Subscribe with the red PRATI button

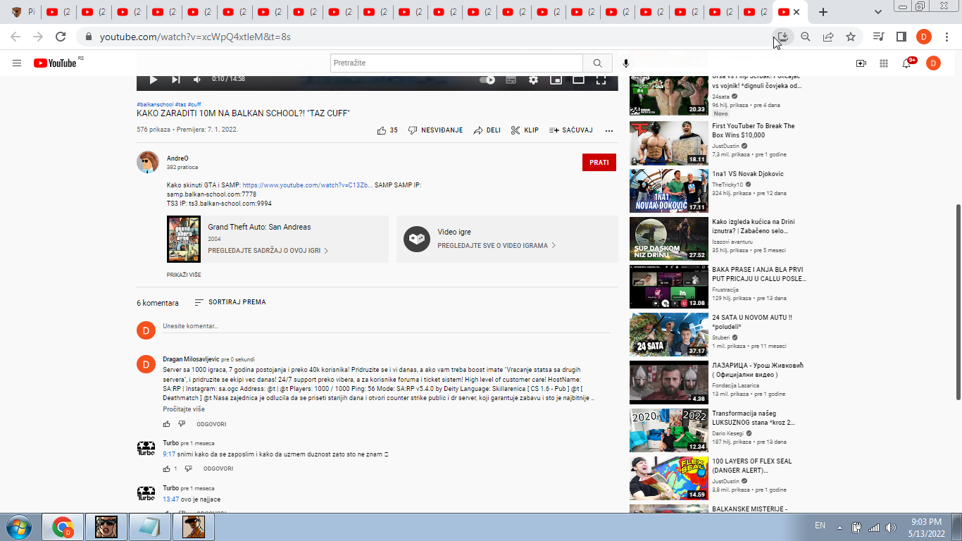pyautogui.click(x=599, y=162)
